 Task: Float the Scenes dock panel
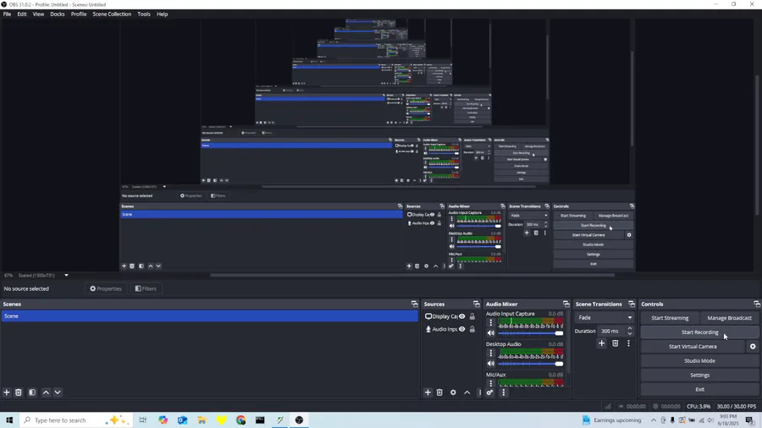(415, 304)
